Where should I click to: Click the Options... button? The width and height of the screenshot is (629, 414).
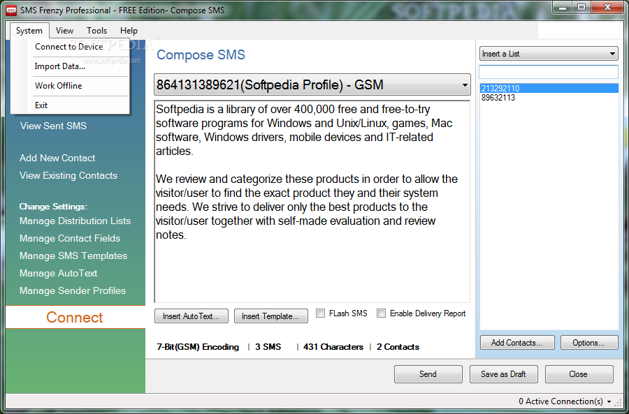coord(589,343)
